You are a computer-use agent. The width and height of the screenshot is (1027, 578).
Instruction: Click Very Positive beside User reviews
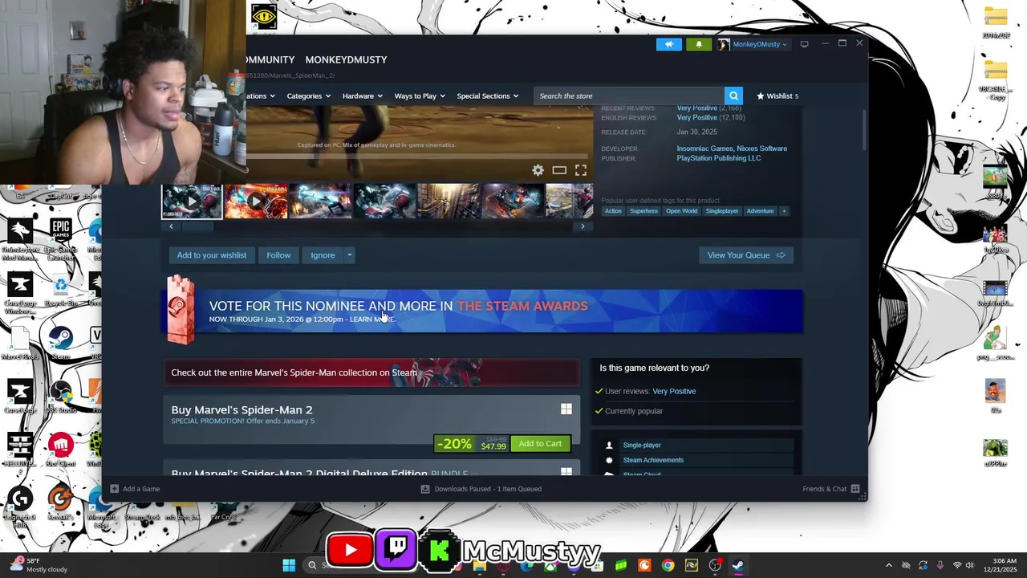(674, 391)
